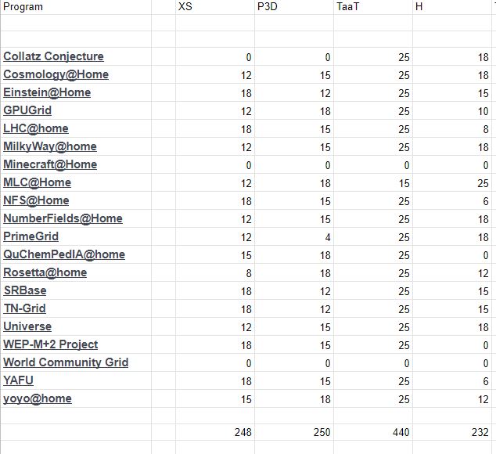496x454 pixels.
Task: Open the LHC@home link
Action: (x=36, y=128)
